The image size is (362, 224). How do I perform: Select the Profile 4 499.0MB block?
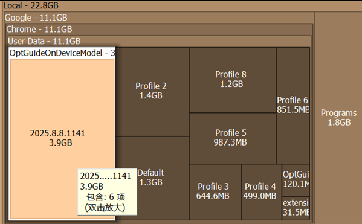[x=262, y=192]
